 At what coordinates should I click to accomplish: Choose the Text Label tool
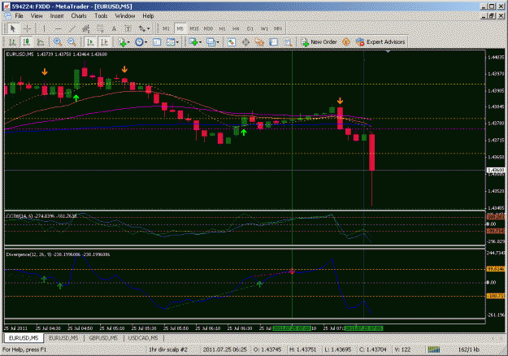tap(128, 28)
